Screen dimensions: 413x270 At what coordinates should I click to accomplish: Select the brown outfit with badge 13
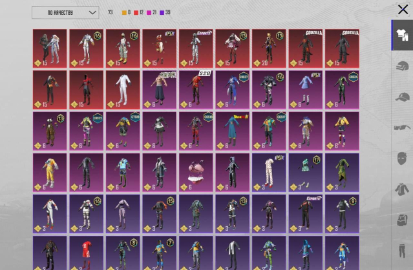point(50,131)
